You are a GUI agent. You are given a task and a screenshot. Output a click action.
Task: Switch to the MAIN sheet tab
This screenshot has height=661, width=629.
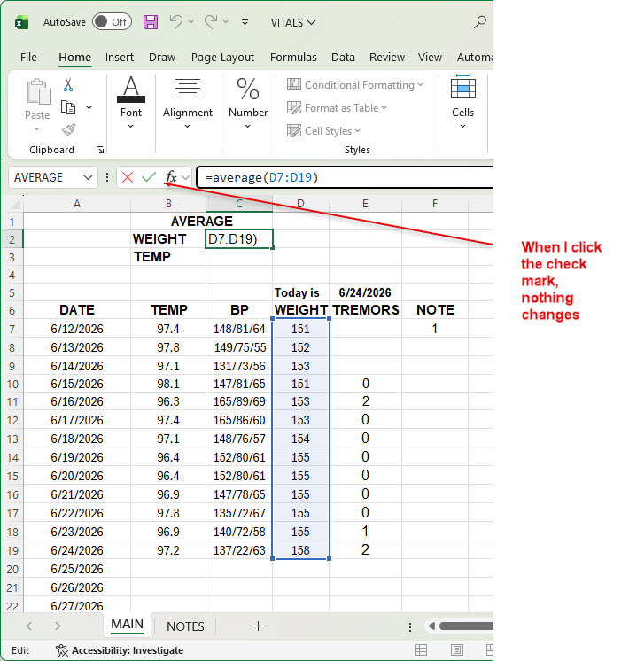[127, 625]
